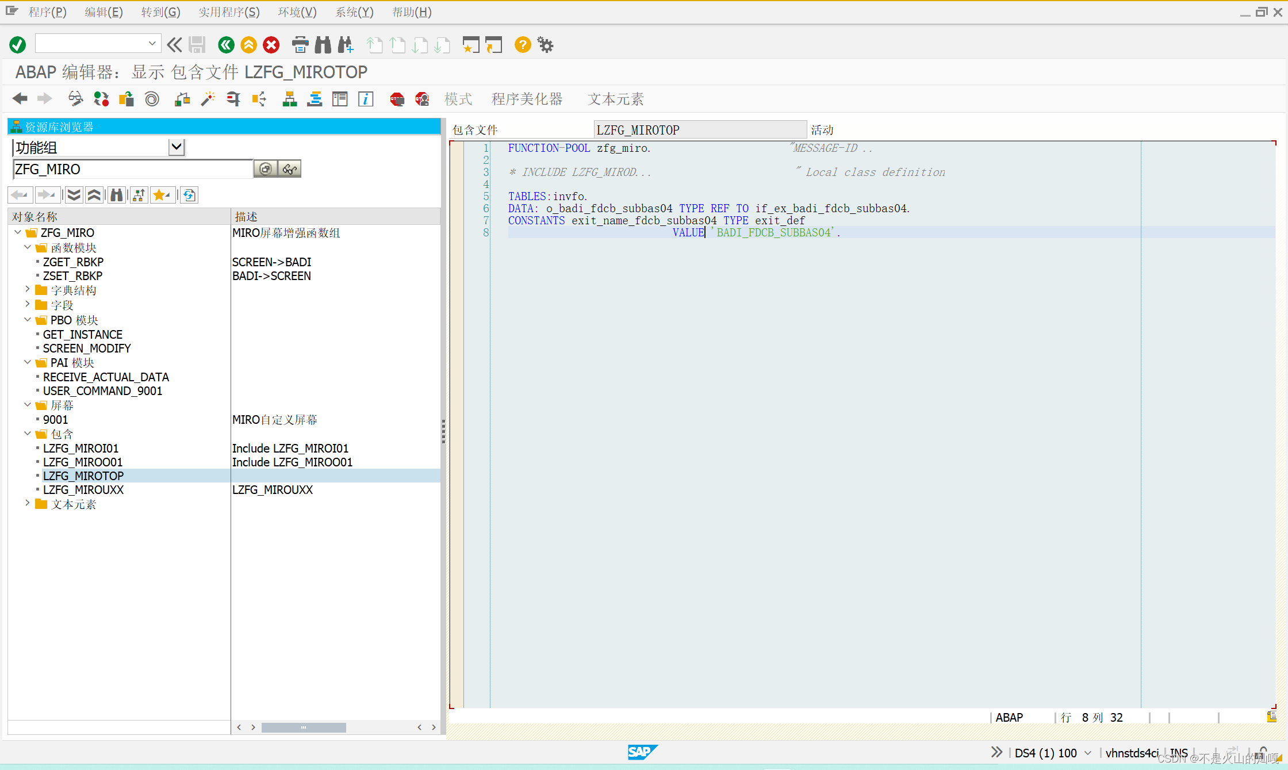Select function module ZGET_RBKP
1288x770 pixels.
[73, 262]
